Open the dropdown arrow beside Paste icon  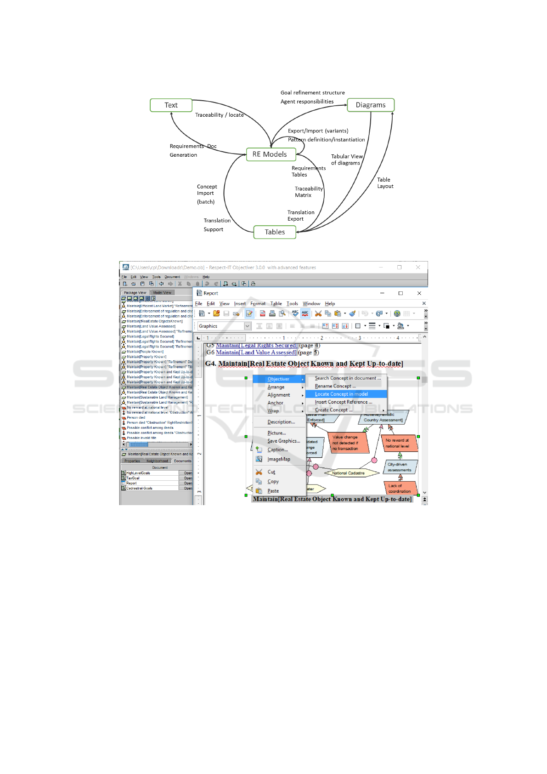point(345,313)
